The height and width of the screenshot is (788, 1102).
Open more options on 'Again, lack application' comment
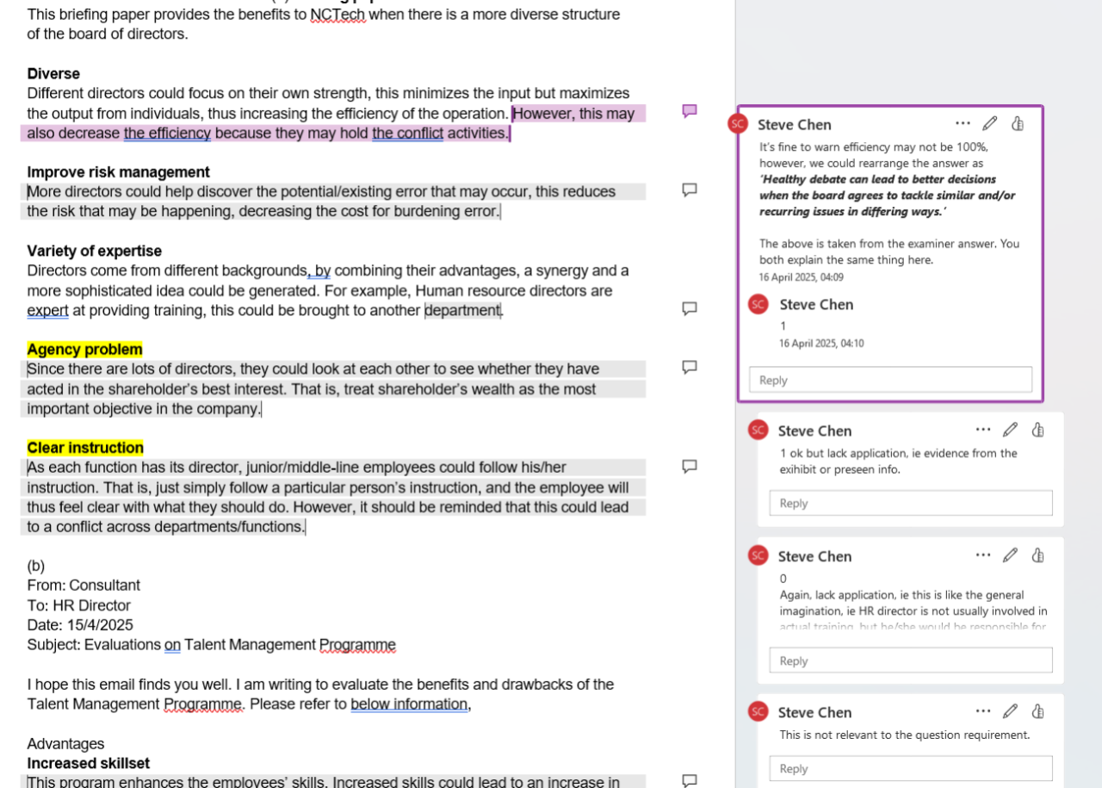pos(983,555)
